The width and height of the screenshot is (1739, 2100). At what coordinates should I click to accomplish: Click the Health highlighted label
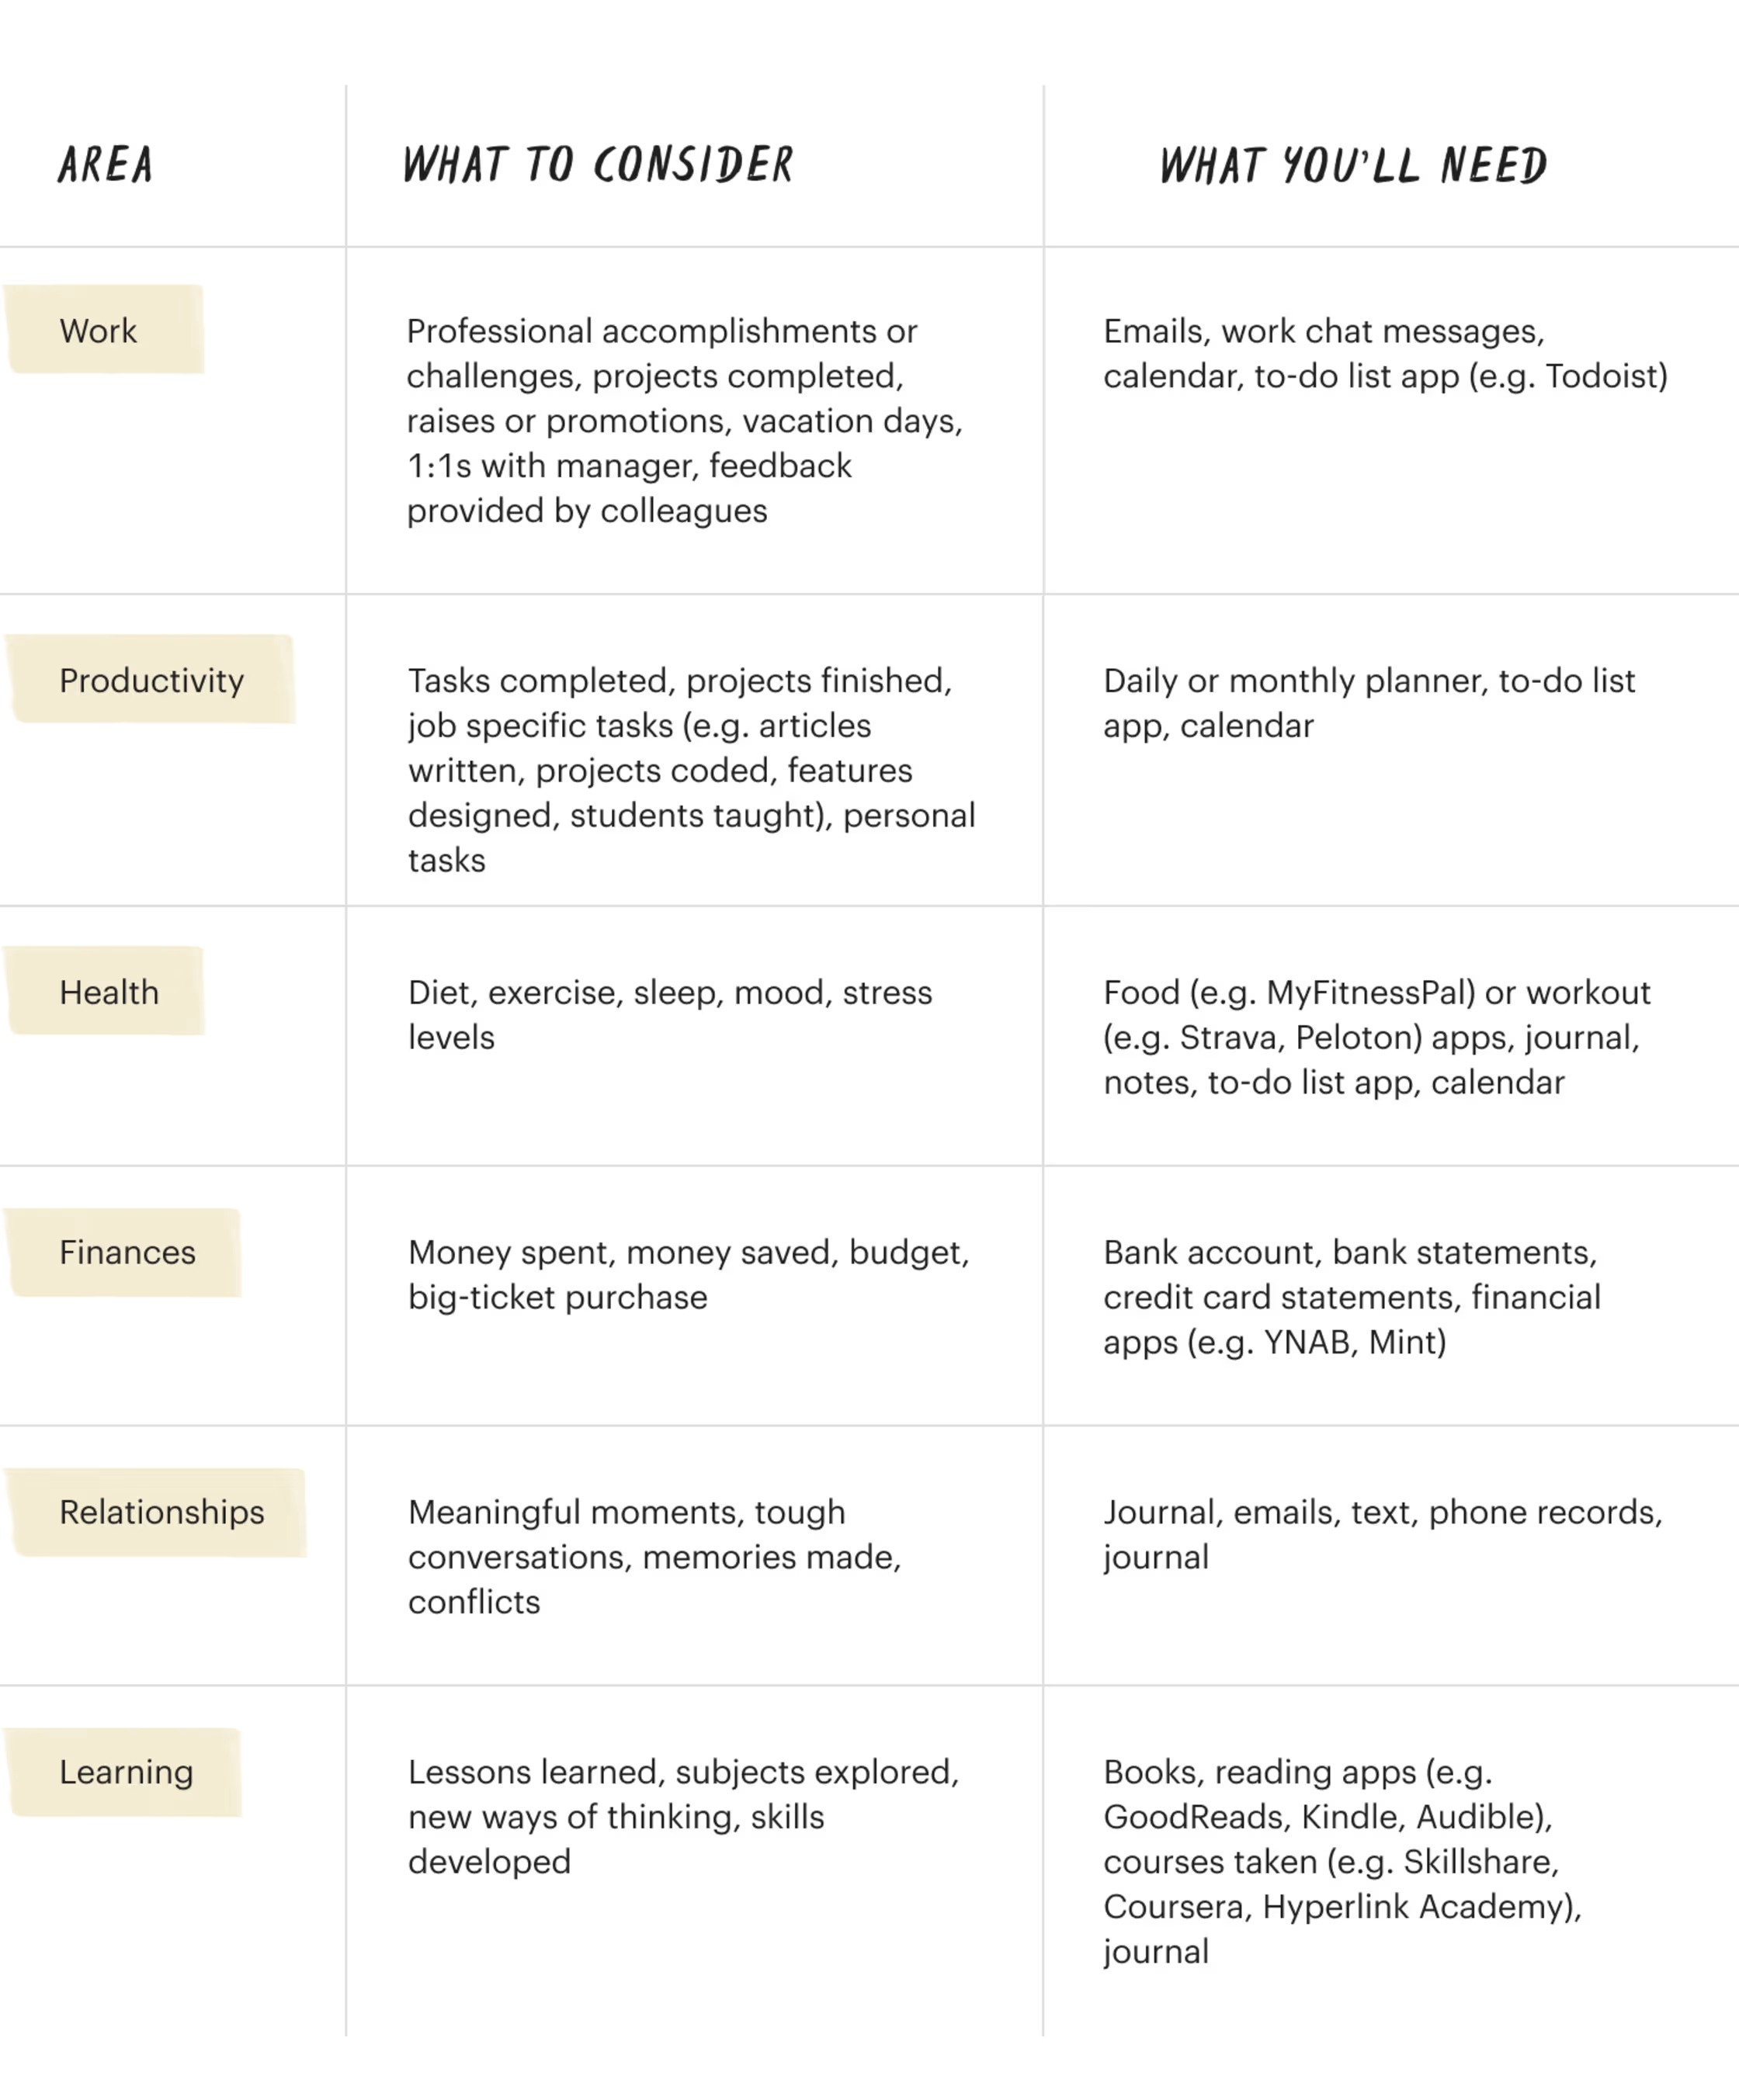(x=105, y=991)
